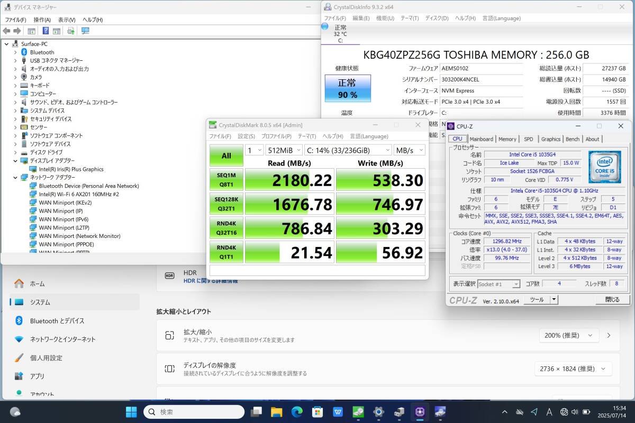This screenshot has width=635, height=423.
Task: Expand USB コネクタ マネージャー node
Action: click(x=15, y=61)
